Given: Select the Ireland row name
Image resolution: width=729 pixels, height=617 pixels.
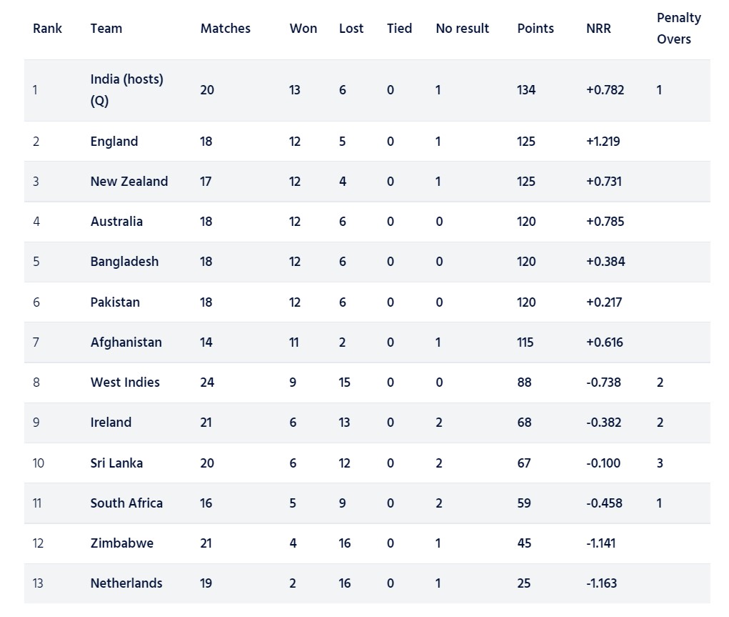Looking at the screenshot, I should pyautogui.click(x=111, y=423).
